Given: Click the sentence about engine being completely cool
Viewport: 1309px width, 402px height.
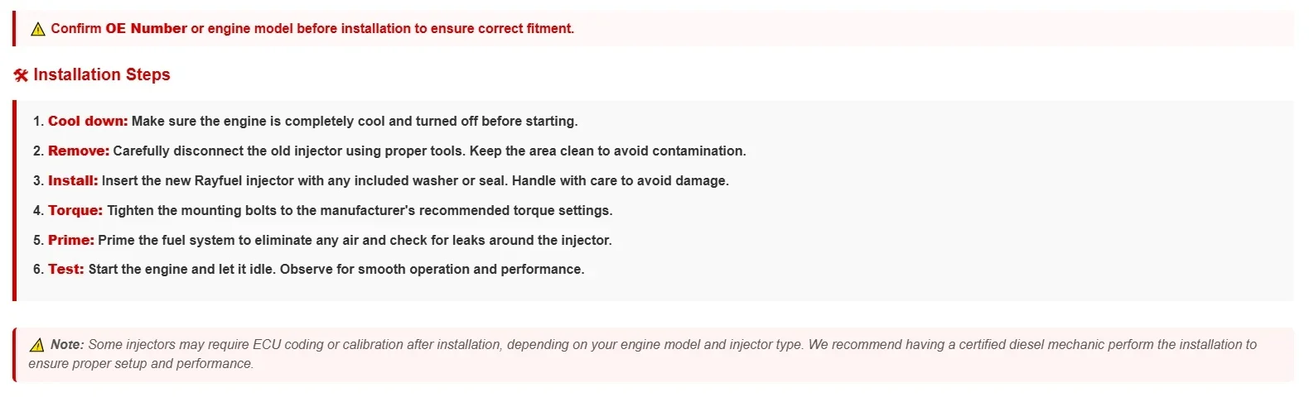Looking at the screenshot, I should 355,121.
